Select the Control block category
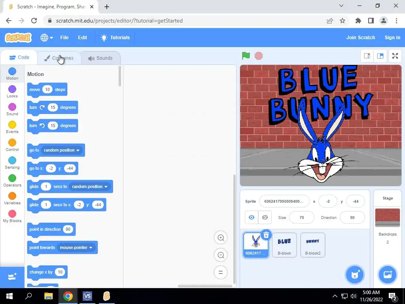405x304 pixels. click(12, 145)
